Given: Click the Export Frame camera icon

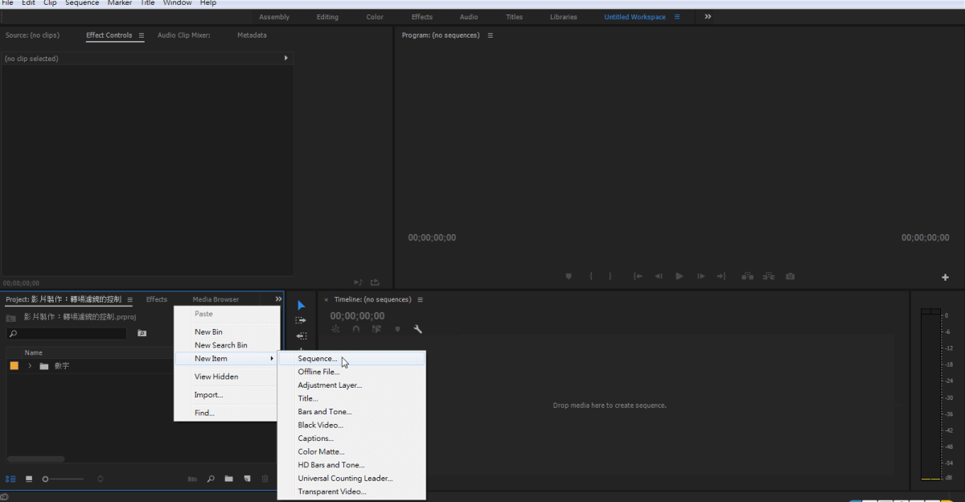Looking at the screenshot, I should click(x=790, y=276).
